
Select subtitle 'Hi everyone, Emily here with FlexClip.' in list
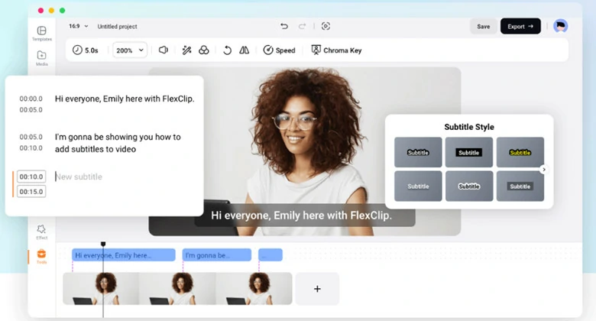(x=125, y=99)
